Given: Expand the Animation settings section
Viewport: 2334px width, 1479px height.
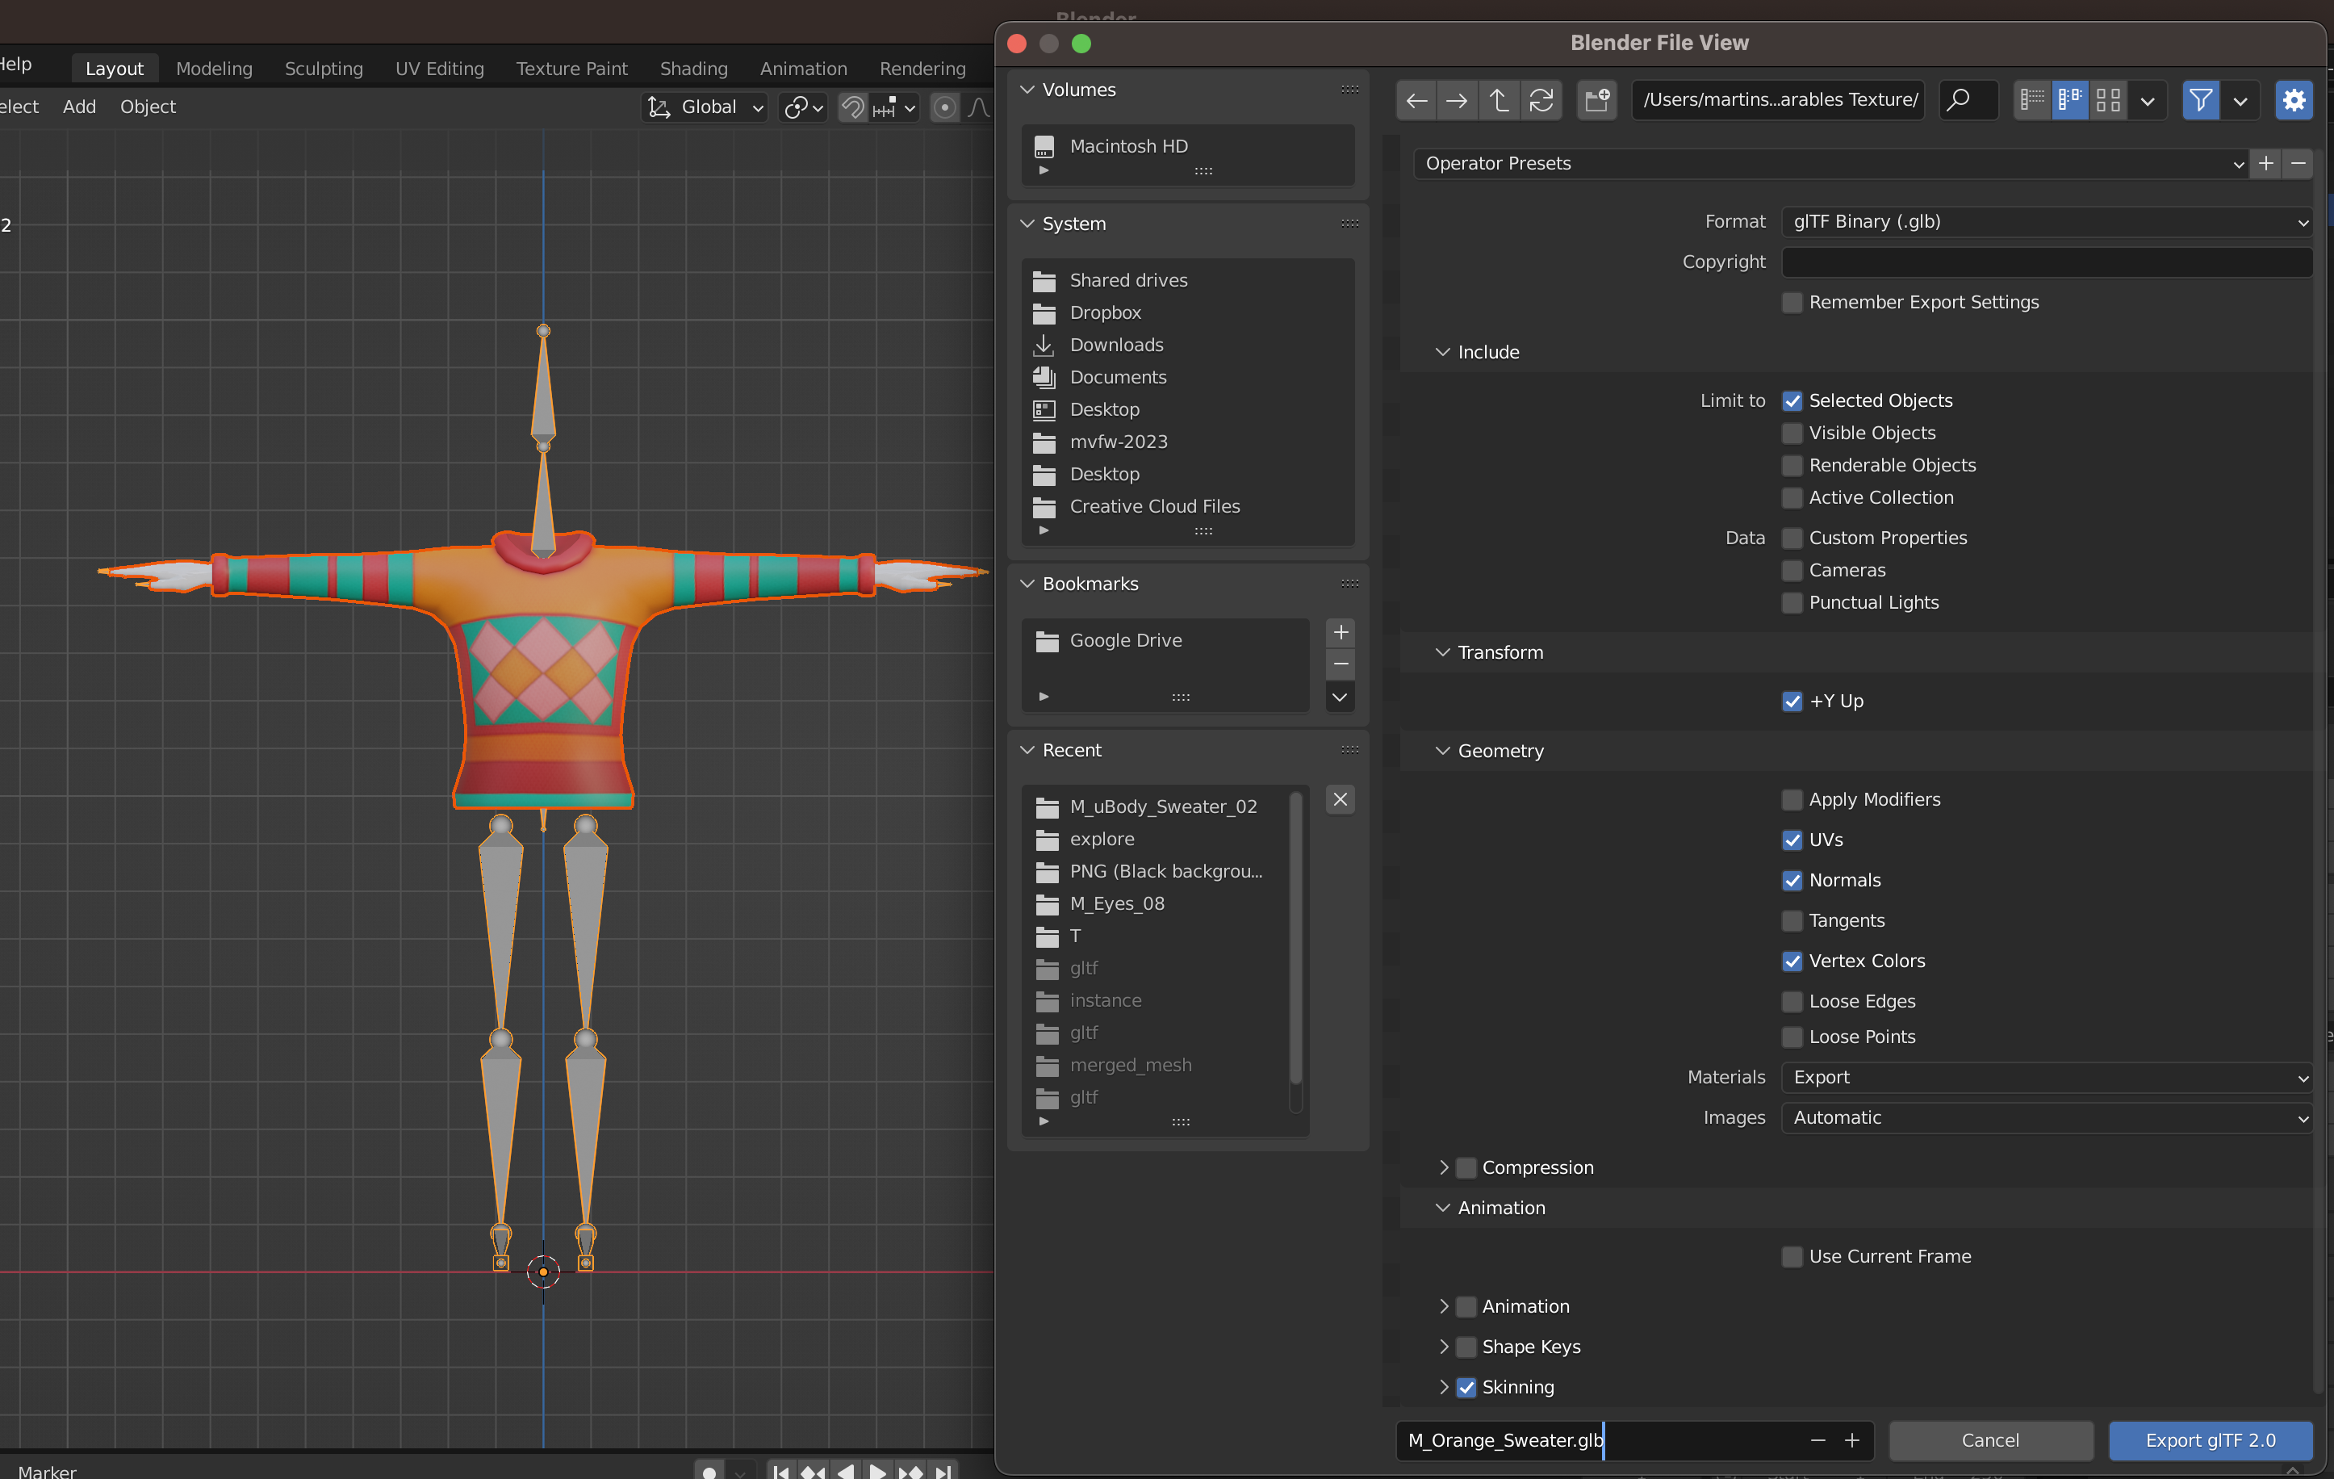Looking at the screenshot, I should pyautogui.click(x=1442, y=1305).
